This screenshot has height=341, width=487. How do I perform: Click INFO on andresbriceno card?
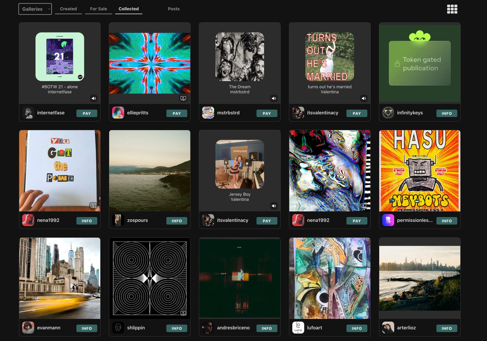tap(267, 328)
